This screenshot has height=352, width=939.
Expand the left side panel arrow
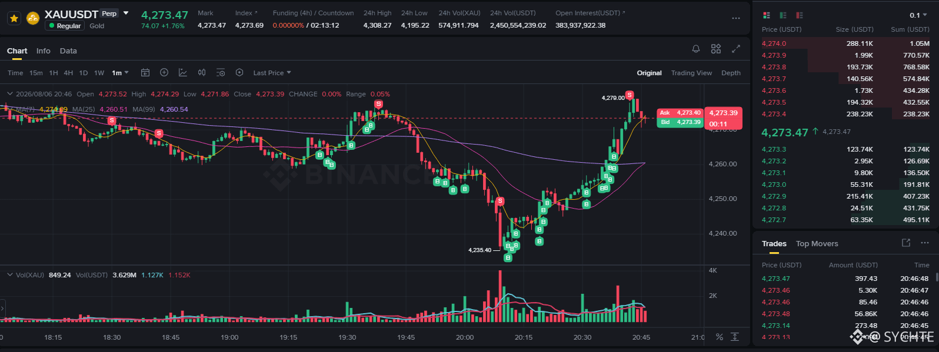click(x=2, y=308)
